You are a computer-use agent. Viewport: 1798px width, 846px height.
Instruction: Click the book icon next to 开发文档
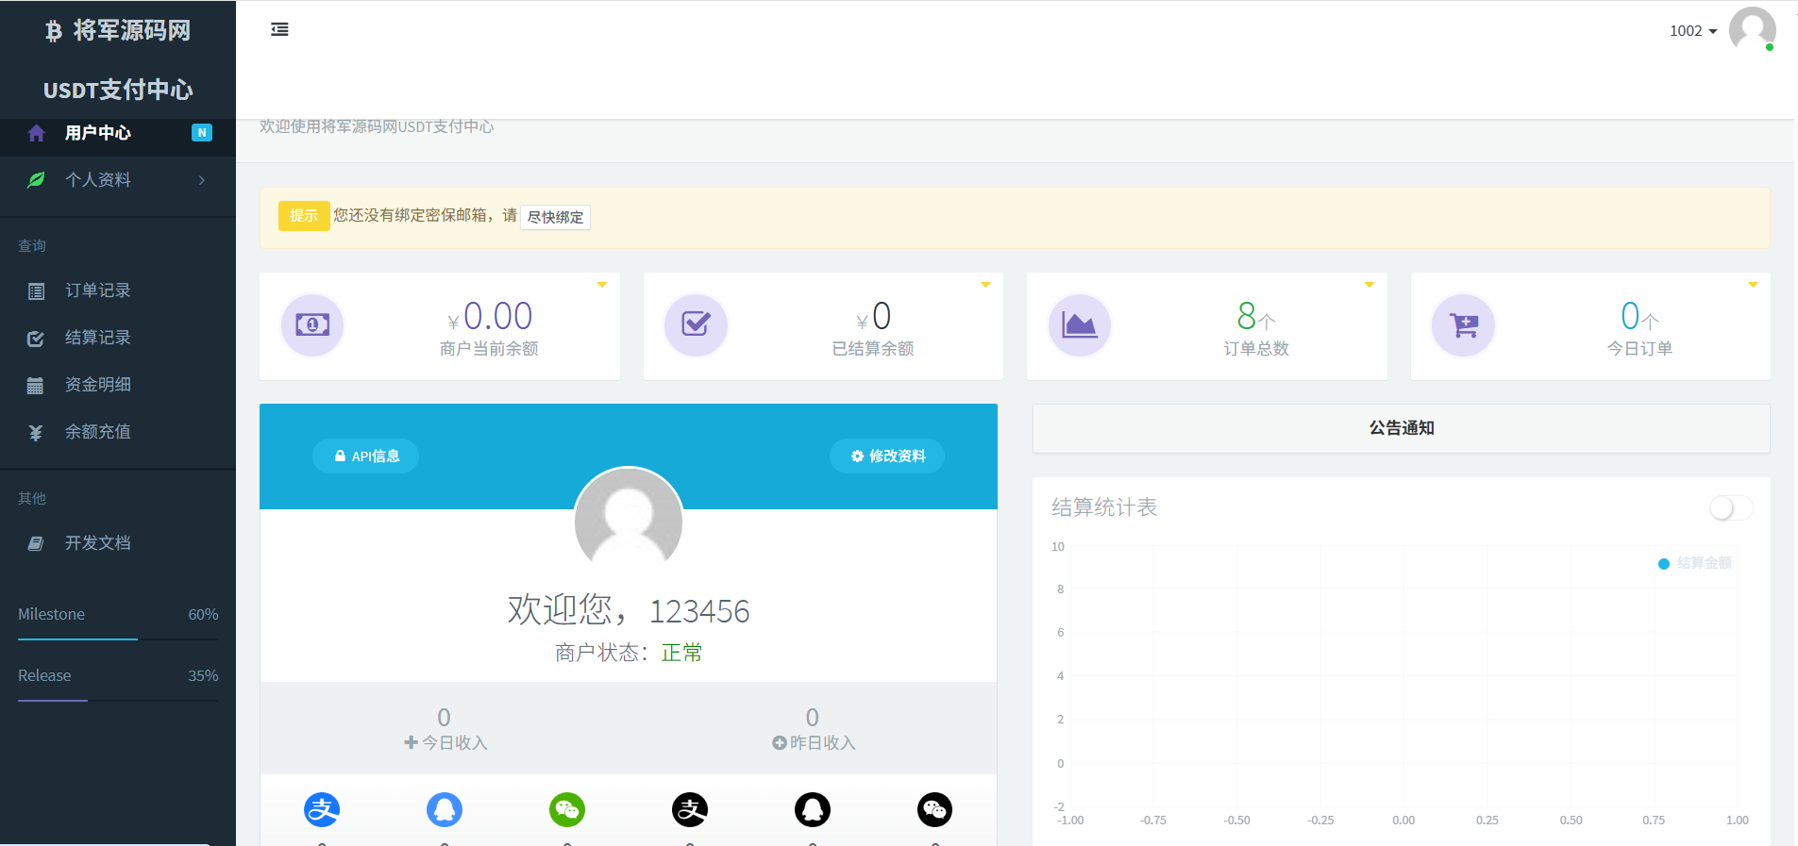tap(36, 543)
